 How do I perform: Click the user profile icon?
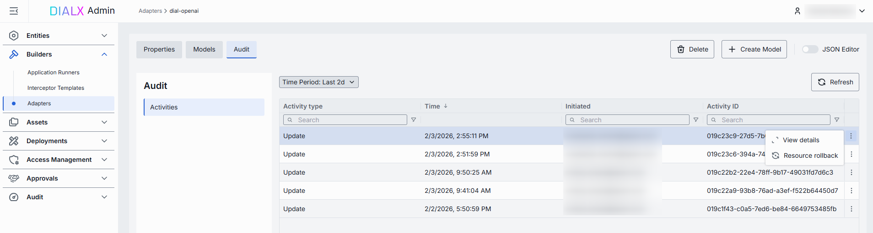point(797,11)
